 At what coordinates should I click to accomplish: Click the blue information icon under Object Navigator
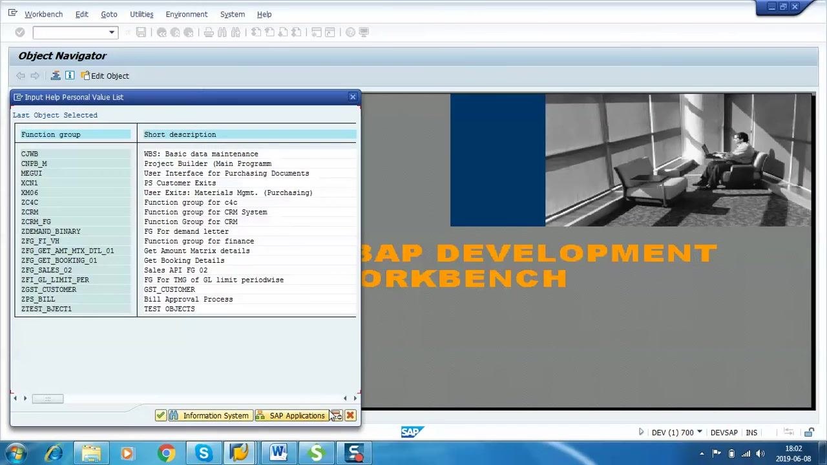tap(70, 76)
